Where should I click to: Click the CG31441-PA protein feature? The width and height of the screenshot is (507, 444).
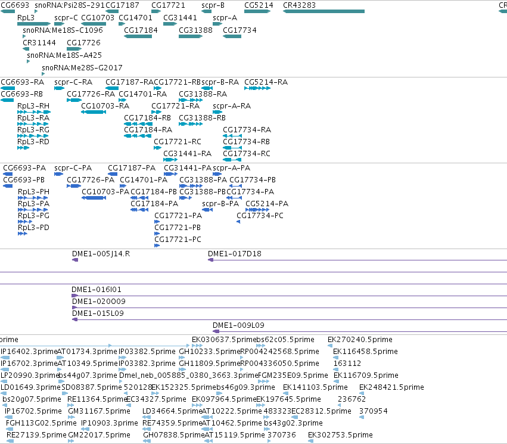click(x=171, y=174)
